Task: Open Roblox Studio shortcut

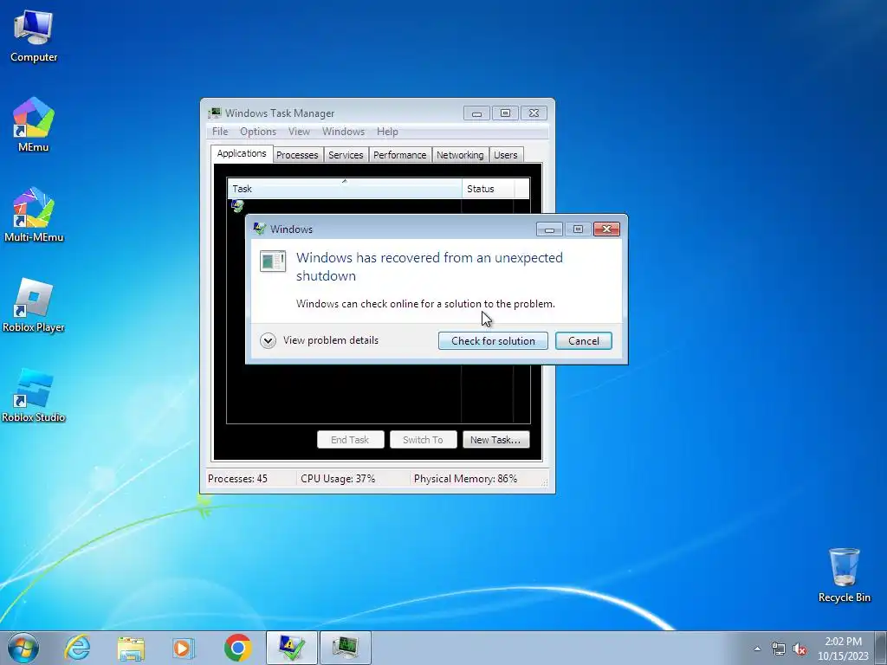Action: click(x=34, y=395)
